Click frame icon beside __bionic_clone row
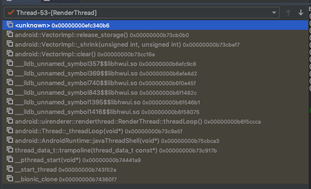 click(x=10, y=179)
